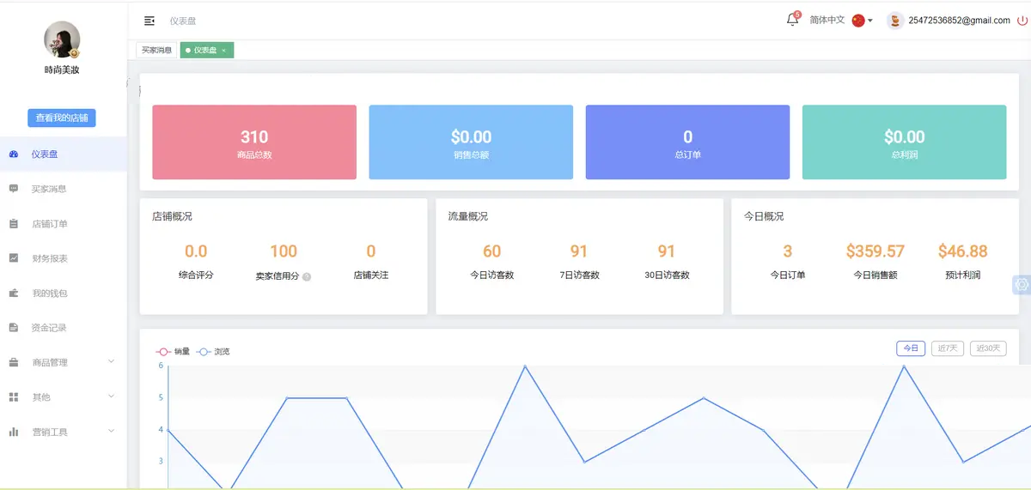Click the 店铺概况 section heading
The height and width of the screenshot is (490, 1031).
[x=172, y=216]
